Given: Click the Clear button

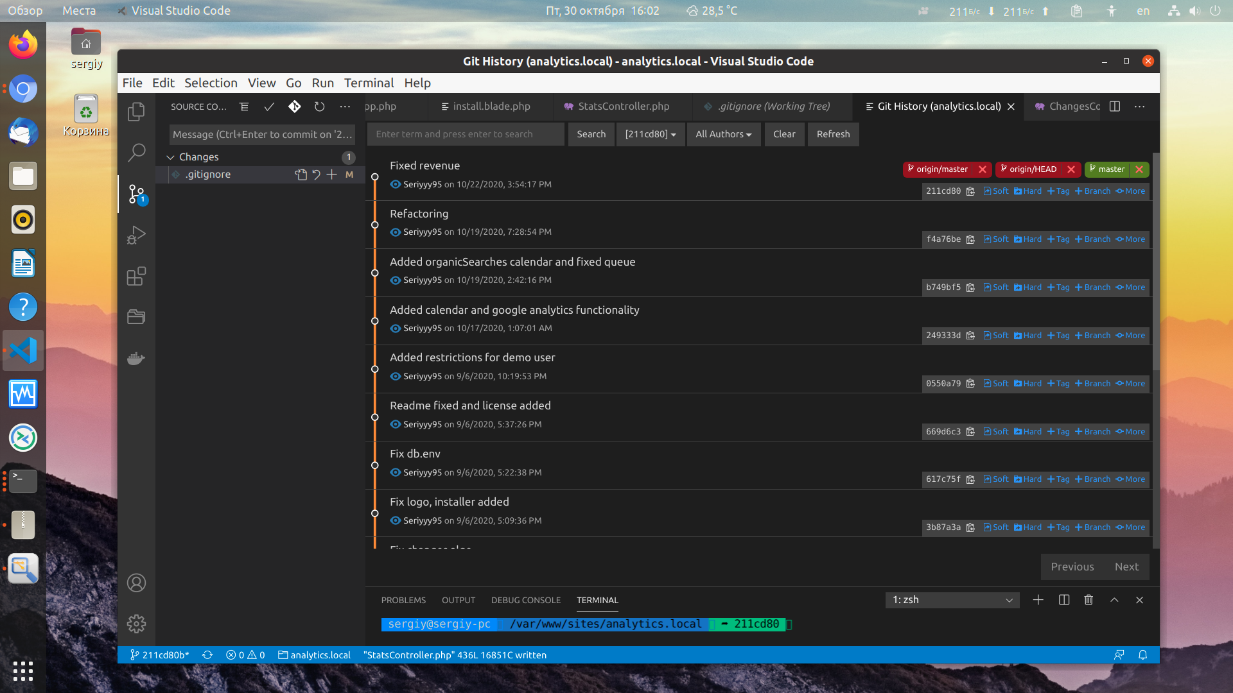Looking at the screenshot, I should [784, 134].
